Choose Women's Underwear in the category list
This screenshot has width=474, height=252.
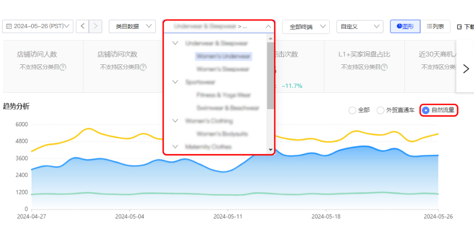coord(223,56)
